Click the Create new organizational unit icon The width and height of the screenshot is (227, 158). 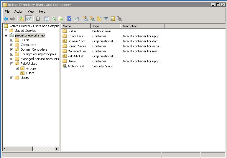pyautogui.click(x=99, y=19)
